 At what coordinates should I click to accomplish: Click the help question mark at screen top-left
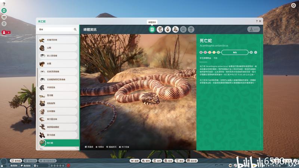pyautogui.click(x=4, y=4)
